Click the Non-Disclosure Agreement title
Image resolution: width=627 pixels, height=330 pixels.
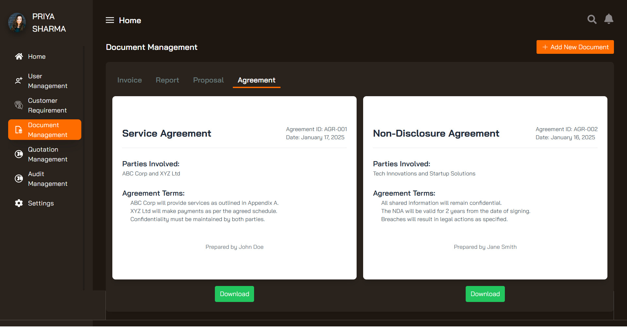click(436, 133)
